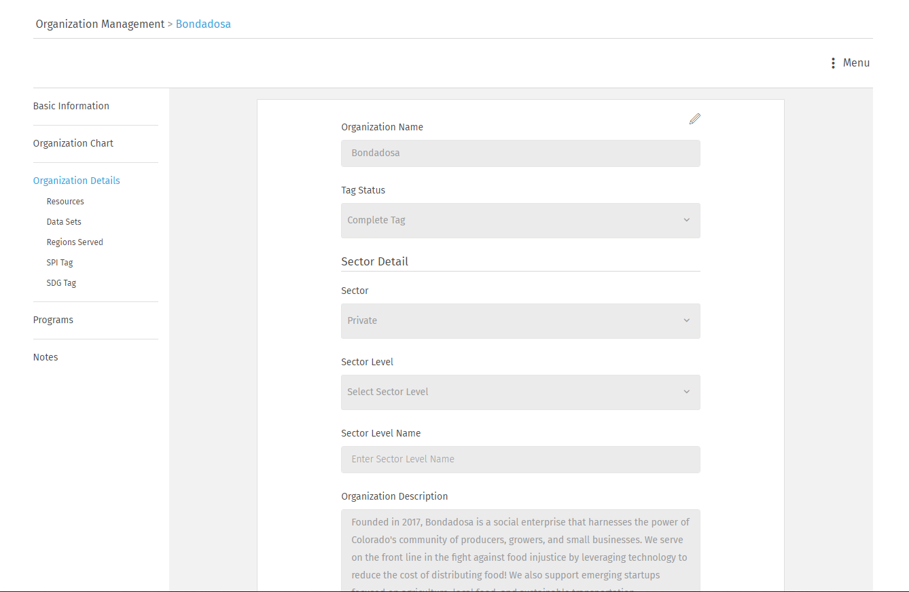This screenshot has width=909, height=592.
Task: Open the Notes section
Action: pyautogui.click(x=46, y=357)
